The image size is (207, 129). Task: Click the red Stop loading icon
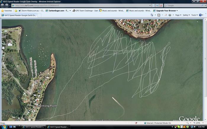162,5
